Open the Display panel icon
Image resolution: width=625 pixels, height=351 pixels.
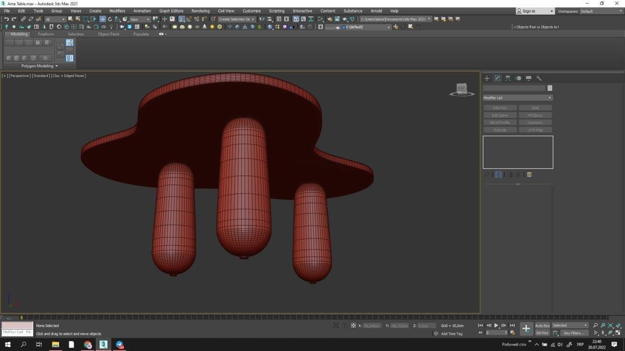528,78
